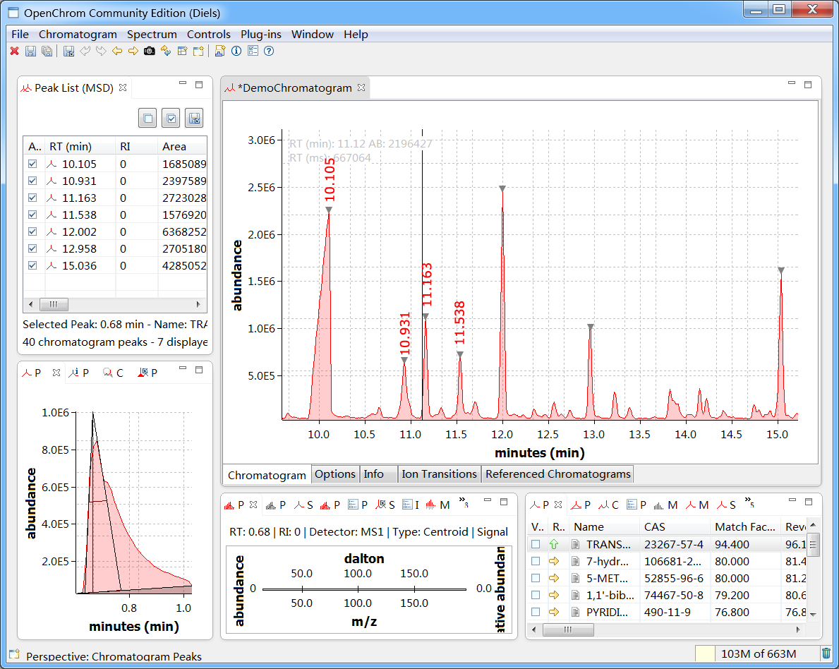This screenshot has height=669, width=839.
Task: Uncheck the peak at 12.002 min
Action: [x=32, y=231]
